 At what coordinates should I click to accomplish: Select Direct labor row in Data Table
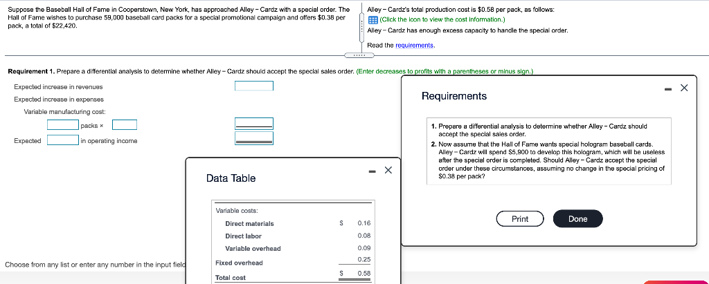tap(292, 236)
